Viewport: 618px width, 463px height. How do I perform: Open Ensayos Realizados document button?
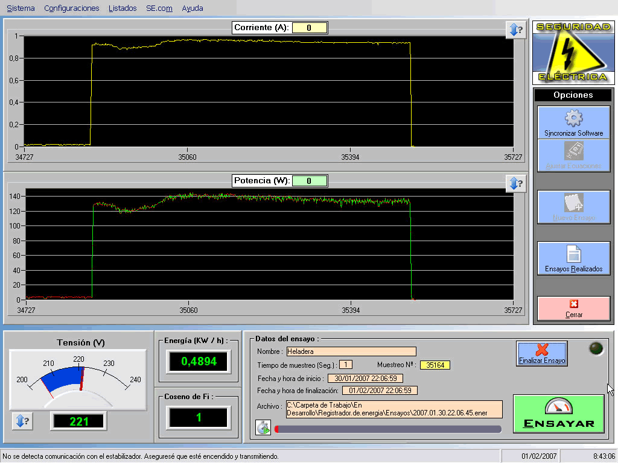pos(573,258)
